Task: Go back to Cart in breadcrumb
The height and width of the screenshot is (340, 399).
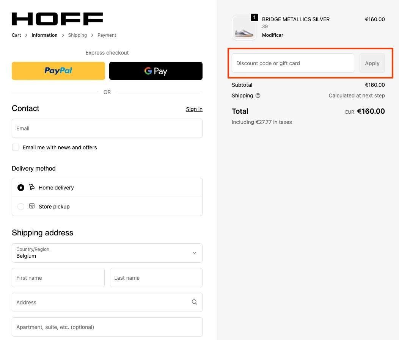Action: pyautogui.click(x=16, y=35)
